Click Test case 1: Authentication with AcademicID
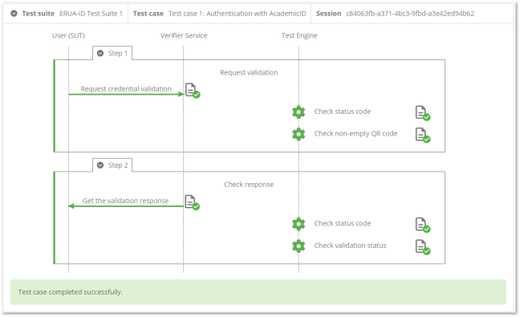The image size is (520, 317). point(237,14)
